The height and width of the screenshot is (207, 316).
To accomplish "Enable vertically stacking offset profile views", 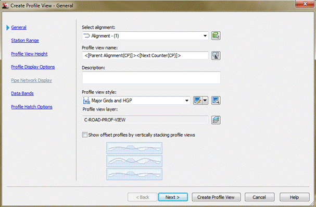I will coord(85,135).
